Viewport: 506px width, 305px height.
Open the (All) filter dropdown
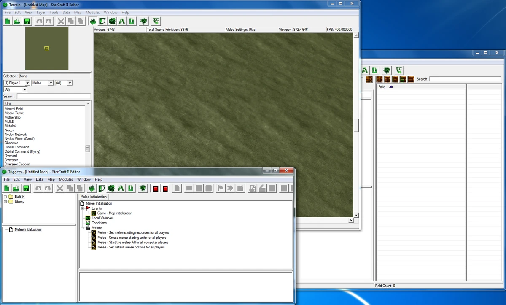click(x=63, y=83)
